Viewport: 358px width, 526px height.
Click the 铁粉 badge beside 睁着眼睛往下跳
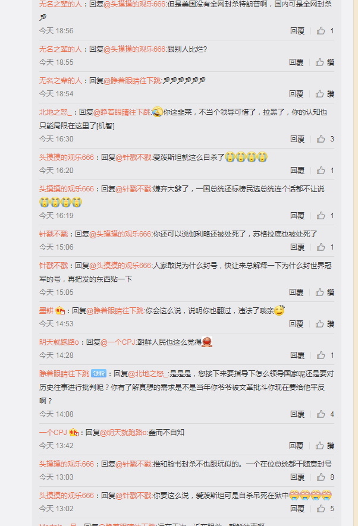[99, 374]
